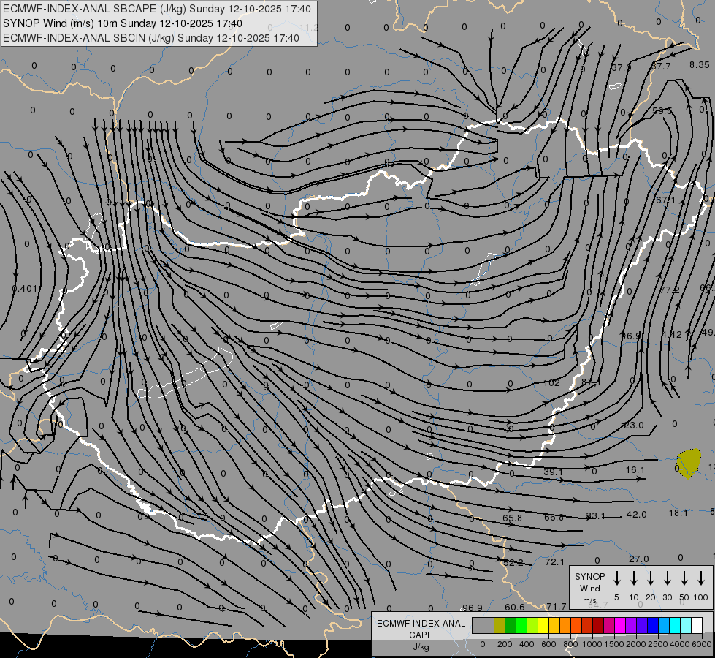Image resolution: width=715 pixels, height=658 pixels.
Task: Click the 27.0 value on the map
Action: 639,559
